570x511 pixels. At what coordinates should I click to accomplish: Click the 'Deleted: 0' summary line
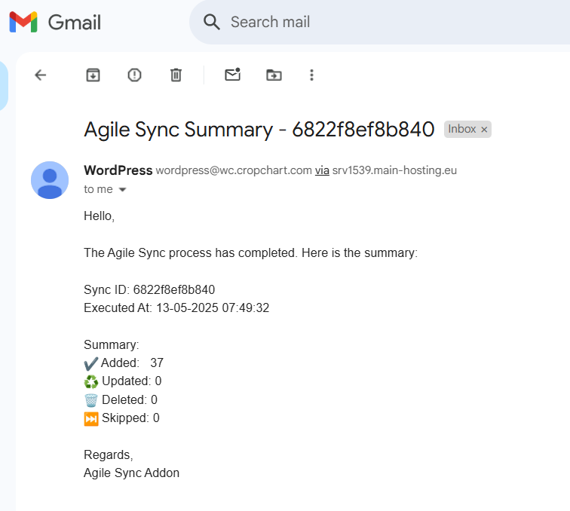[x=121, y=399]
